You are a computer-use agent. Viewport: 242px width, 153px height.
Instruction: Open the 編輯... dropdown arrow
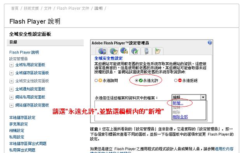(203, 97)
